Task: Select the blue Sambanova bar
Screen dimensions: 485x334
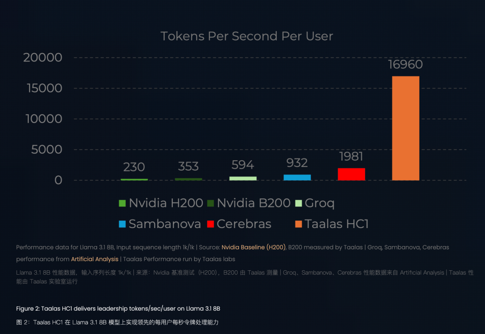Action: point(297,177)
